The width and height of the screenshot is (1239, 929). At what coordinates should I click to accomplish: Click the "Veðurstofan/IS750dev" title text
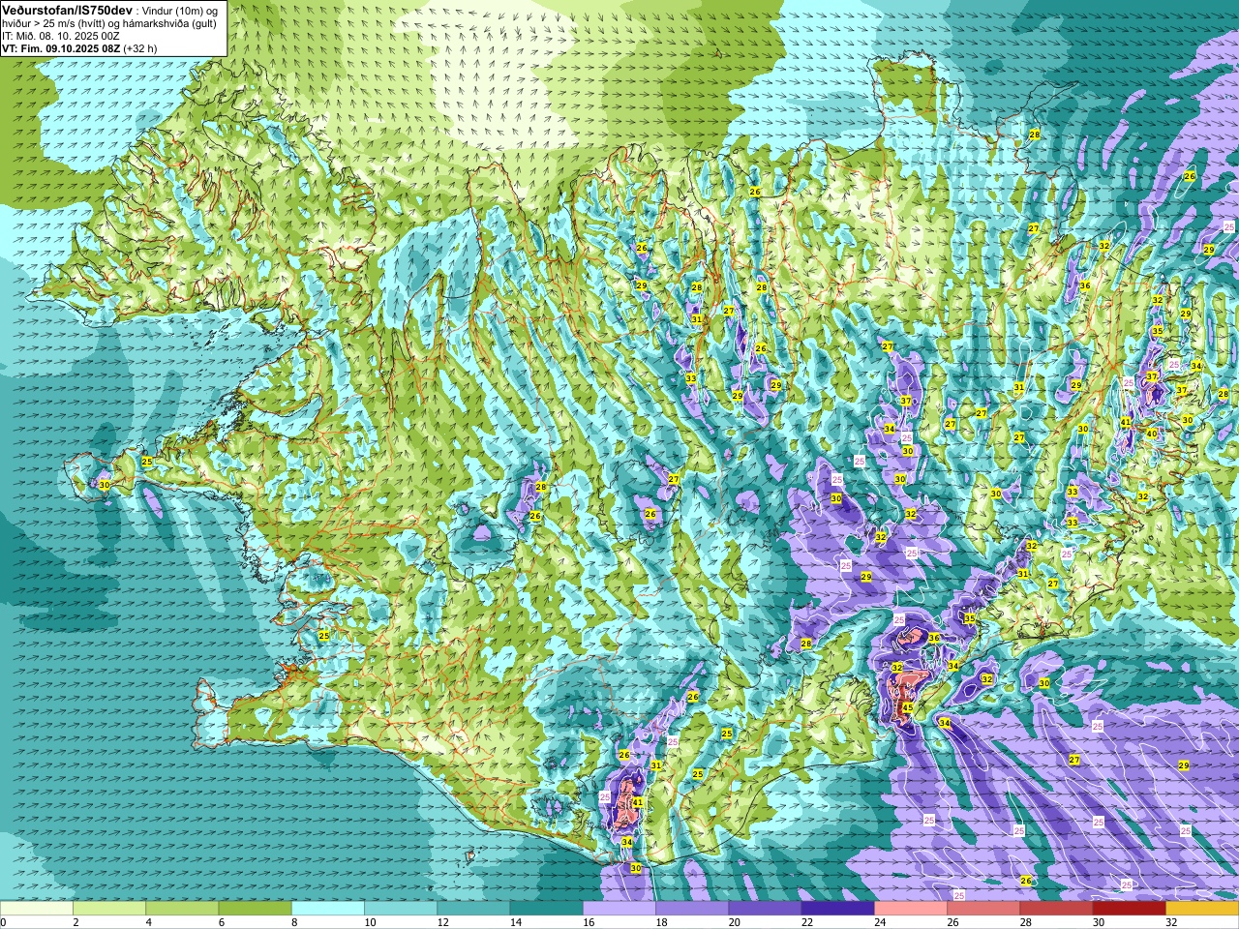pyautogui.click(x=68, y=11)
